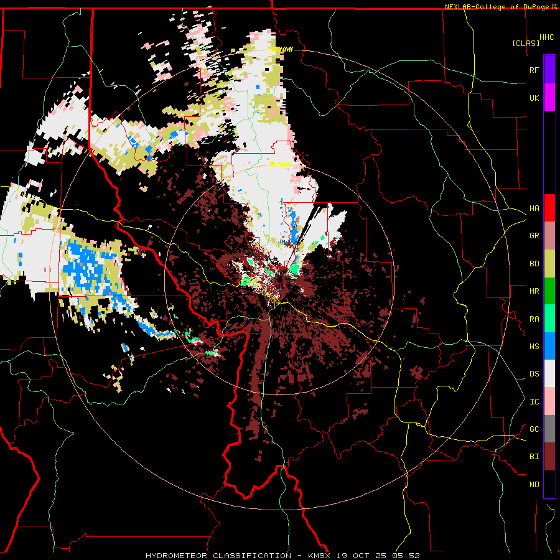The height and width of the screenshot is (560, 560).
Task: Click the 'WS' legend label
Action: click(534, 347)
